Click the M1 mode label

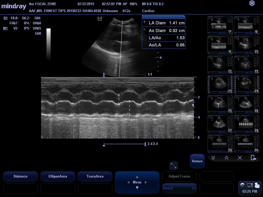5,28
